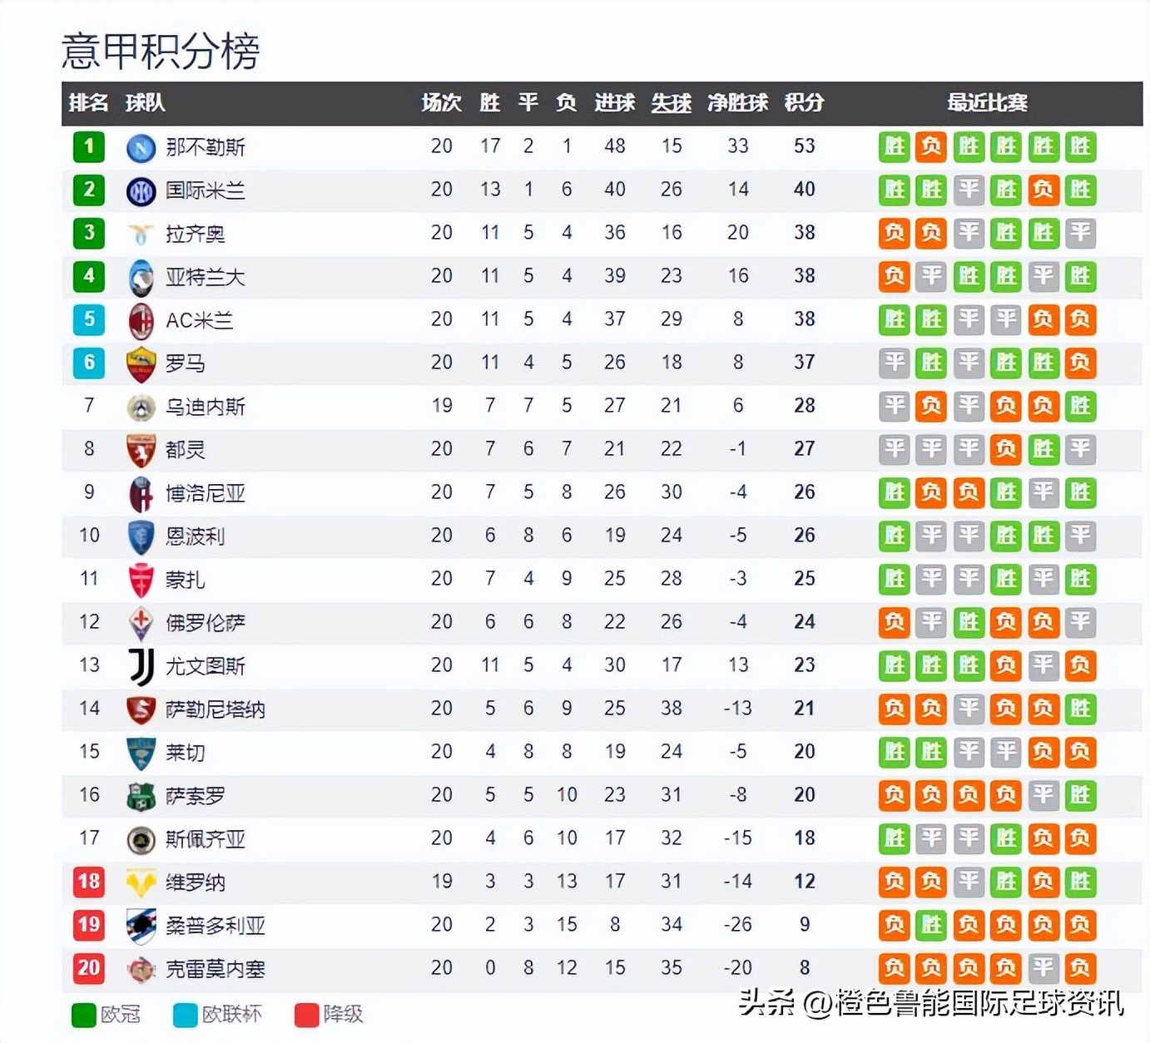Click the 积分 points column header
Screen dimensions: 1150x1043
tap(804, 103)
